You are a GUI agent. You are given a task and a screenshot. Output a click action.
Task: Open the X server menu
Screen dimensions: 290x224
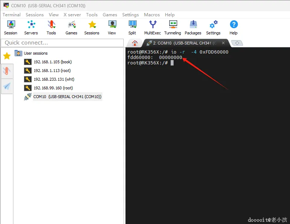pyautogui.click(x=72, y=14)
